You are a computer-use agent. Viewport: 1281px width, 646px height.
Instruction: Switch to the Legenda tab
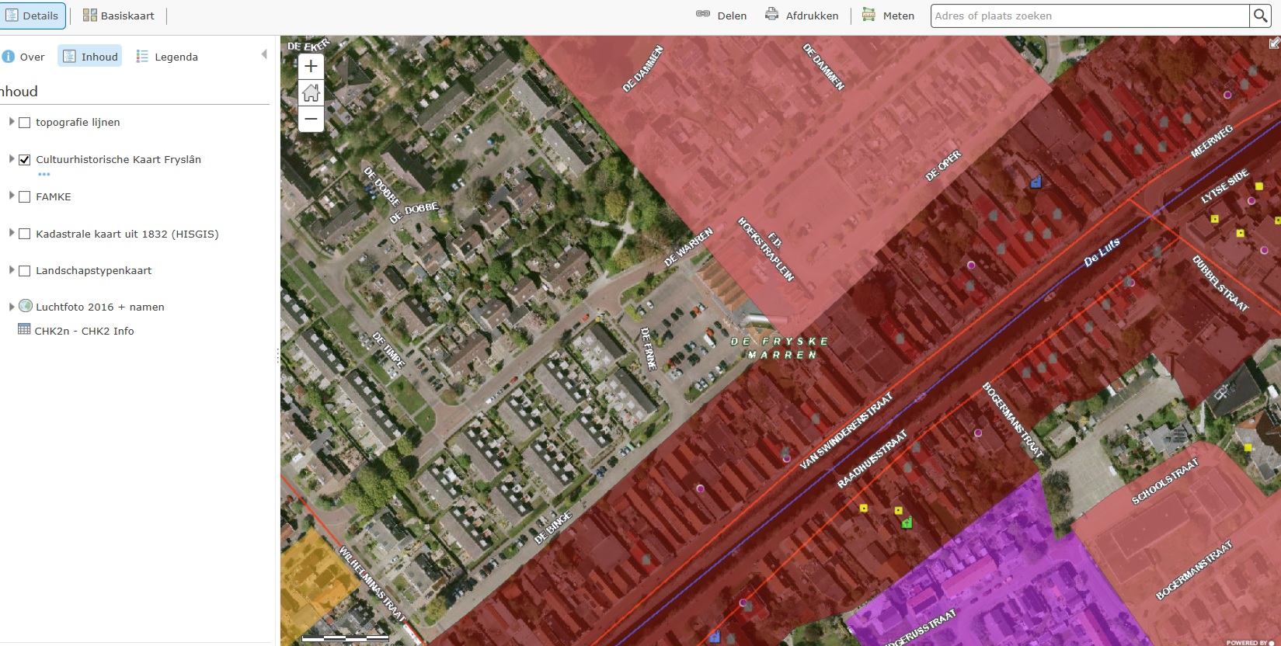click(167, 57)
